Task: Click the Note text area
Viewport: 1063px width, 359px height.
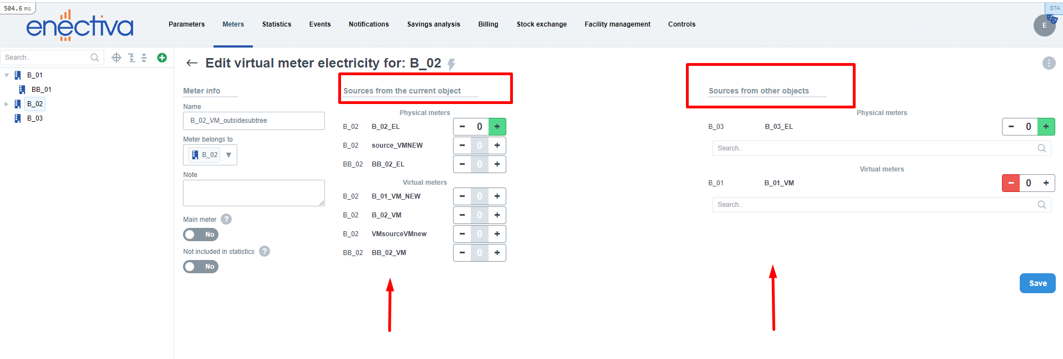Action: (x=253, y=193)
